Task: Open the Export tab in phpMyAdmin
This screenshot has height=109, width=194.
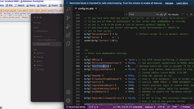Action: tap(42, 5)
